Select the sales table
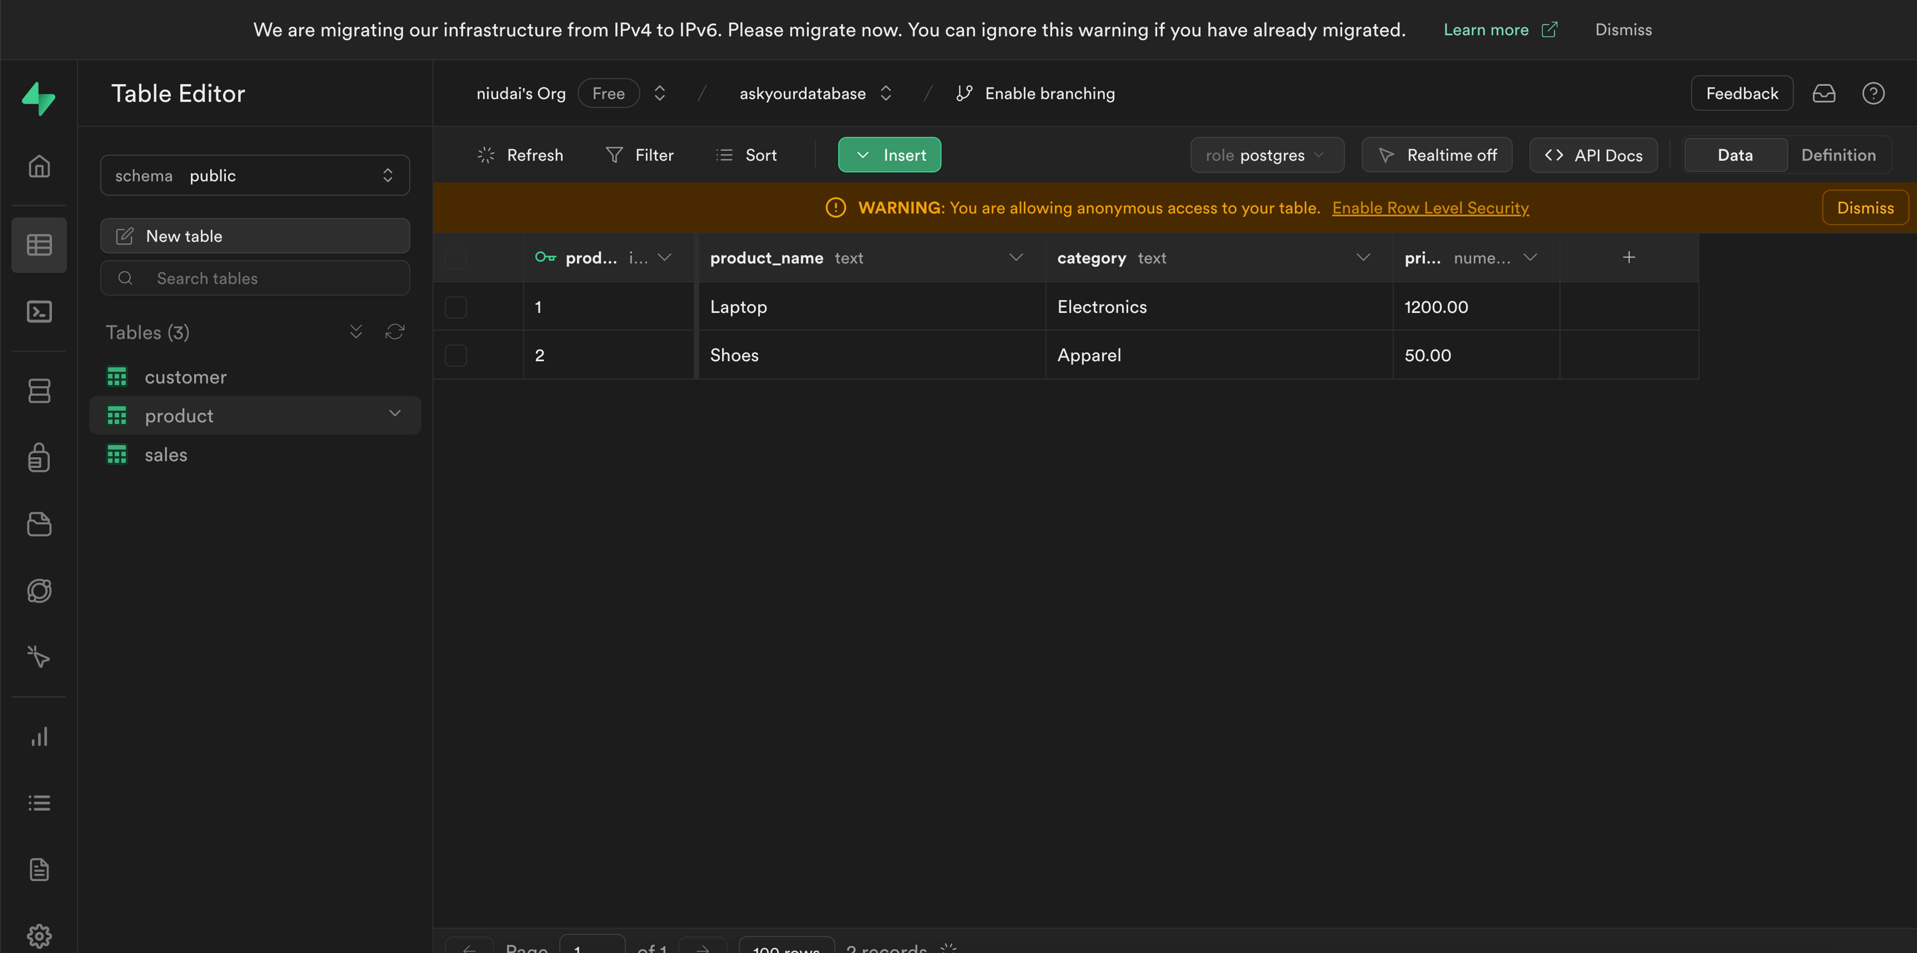1917x953 pixels. (166, 455)
